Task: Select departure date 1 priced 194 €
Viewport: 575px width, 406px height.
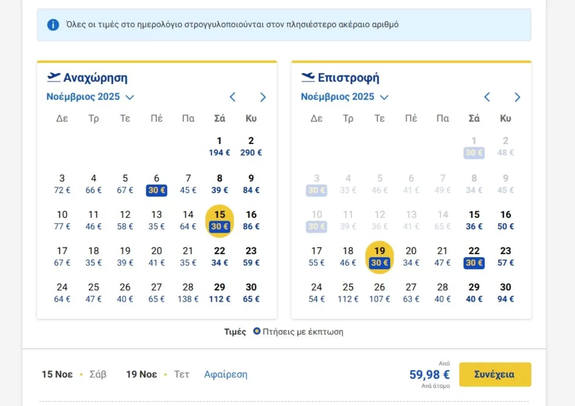Action: coord(219,147)
